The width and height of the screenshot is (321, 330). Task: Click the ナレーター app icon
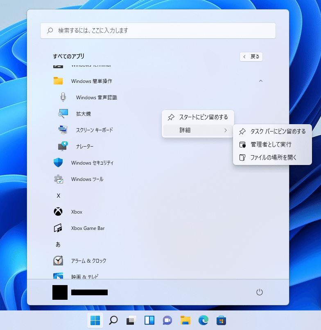pos(63,146)
